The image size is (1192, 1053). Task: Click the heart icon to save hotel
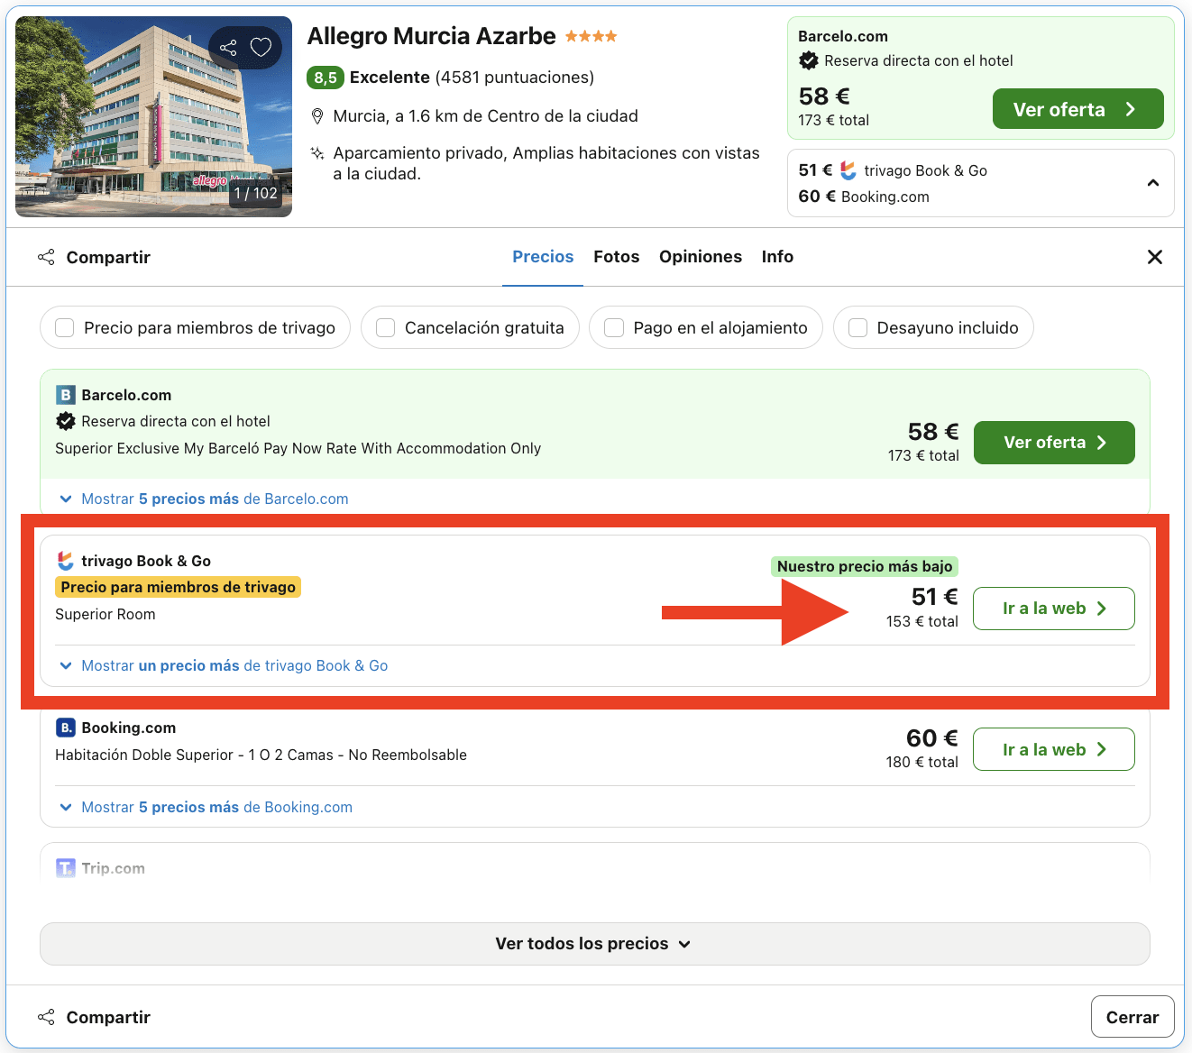pyautogui.click(x=261, y=47)
